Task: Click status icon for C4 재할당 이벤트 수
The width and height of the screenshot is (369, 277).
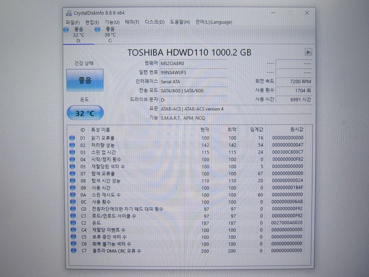Action: click(x=73, y=230)
